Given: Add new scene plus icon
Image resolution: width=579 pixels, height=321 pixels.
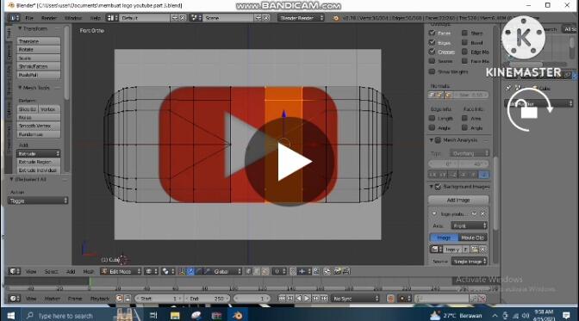Looking at the screenshot, I should [x=258, y=18].
